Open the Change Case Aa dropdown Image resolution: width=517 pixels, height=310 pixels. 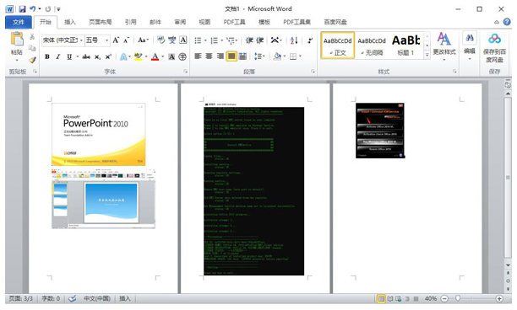(x=143, y=40)
